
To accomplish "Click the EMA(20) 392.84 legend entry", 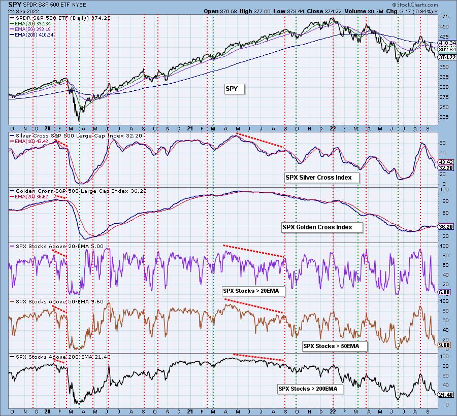I will 30,23.
